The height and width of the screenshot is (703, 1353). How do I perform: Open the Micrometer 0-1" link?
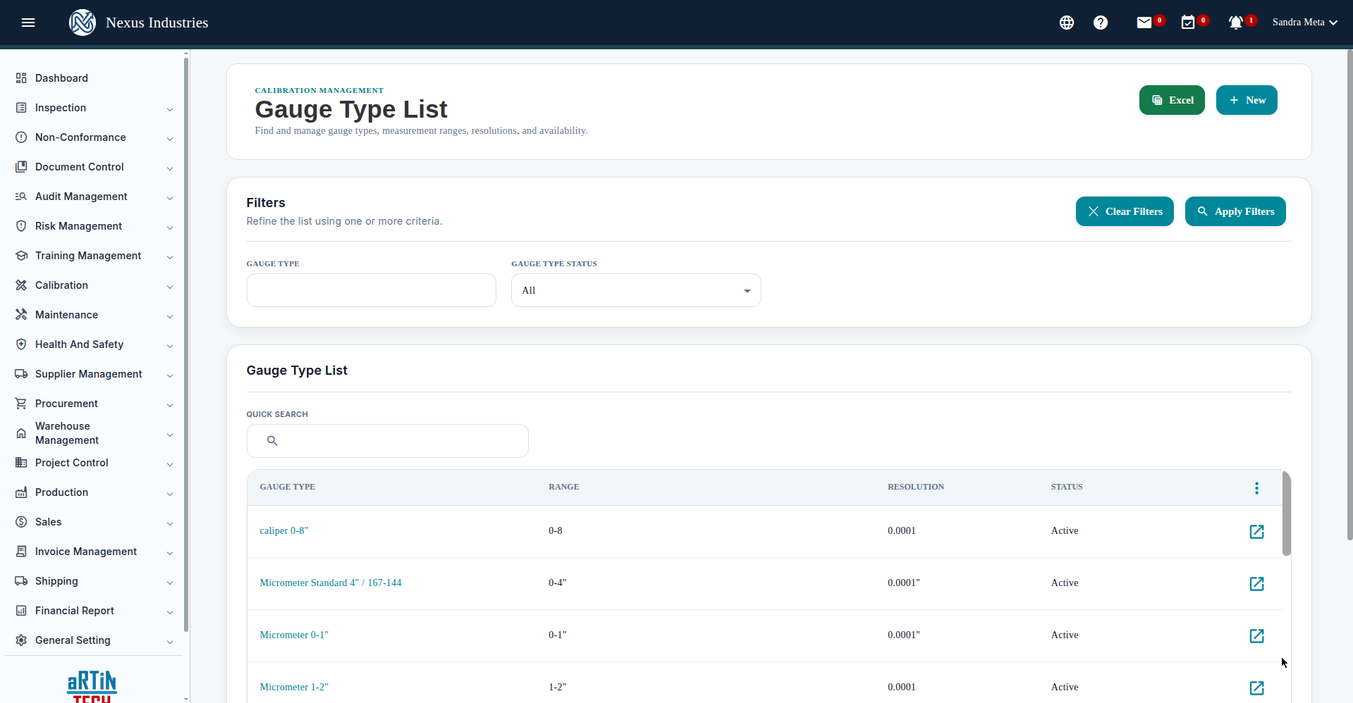294,635
